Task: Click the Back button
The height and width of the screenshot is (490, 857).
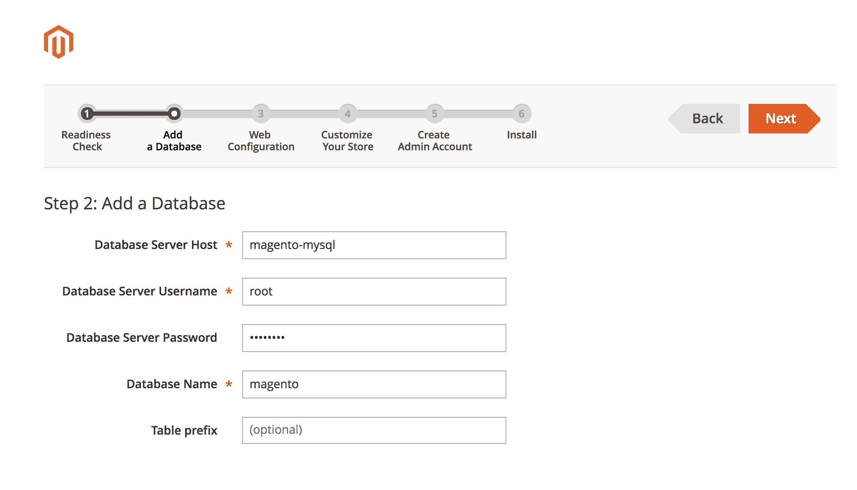Action: point(708,118)
